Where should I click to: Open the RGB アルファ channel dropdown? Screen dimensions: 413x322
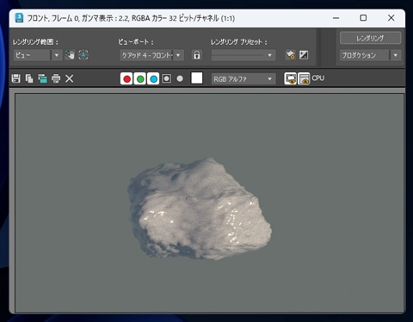(243, 79)
